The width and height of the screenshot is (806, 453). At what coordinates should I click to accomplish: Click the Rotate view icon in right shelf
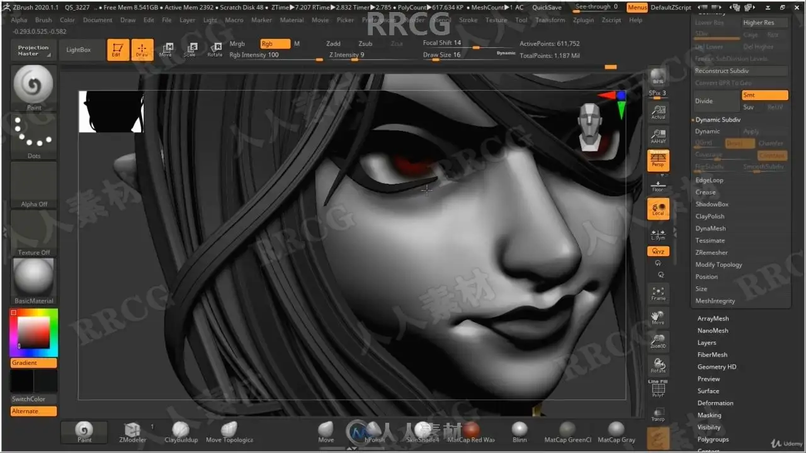click(x=658, y=366)
